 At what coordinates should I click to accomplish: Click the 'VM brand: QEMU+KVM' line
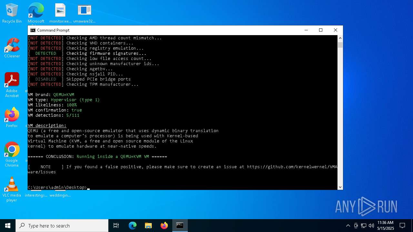click(51, 95)
